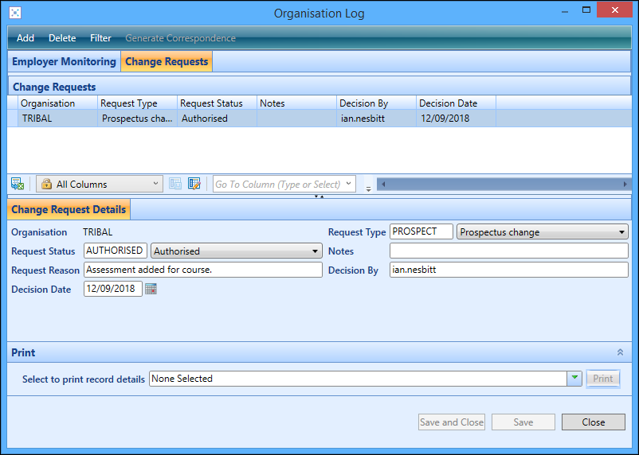Click the edit columns pencil icon

coord(194,184)
